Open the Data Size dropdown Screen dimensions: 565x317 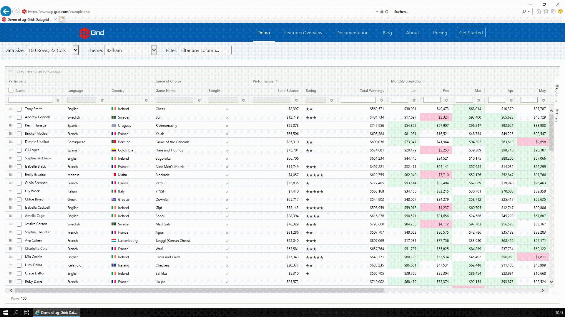(52, 50)
